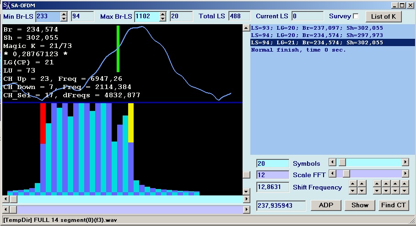
Task: Close the SA-OFDM window
Action: coord(410,5)
